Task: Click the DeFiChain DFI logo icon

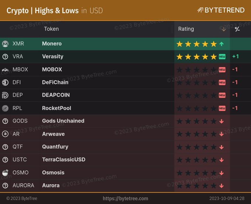Action: click(x=5, y=82)
